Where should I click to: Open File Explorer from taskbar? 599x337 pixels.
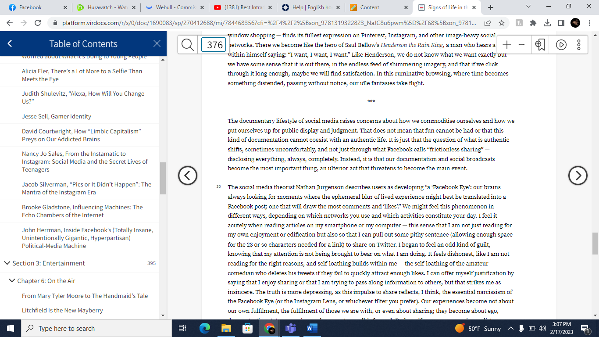coord(226,328)
